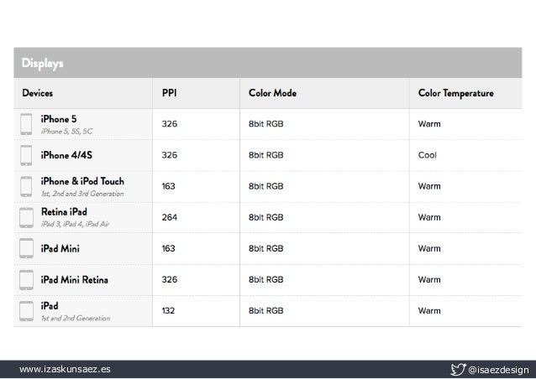This screenshot has height=379, width=536.
Task: Click the iPad Mini Retina tablet icon
Action: click(26, 280)
